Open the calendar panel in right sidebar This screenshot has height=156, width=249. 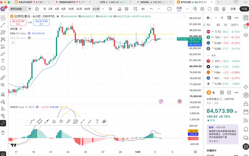click(246, 112)
